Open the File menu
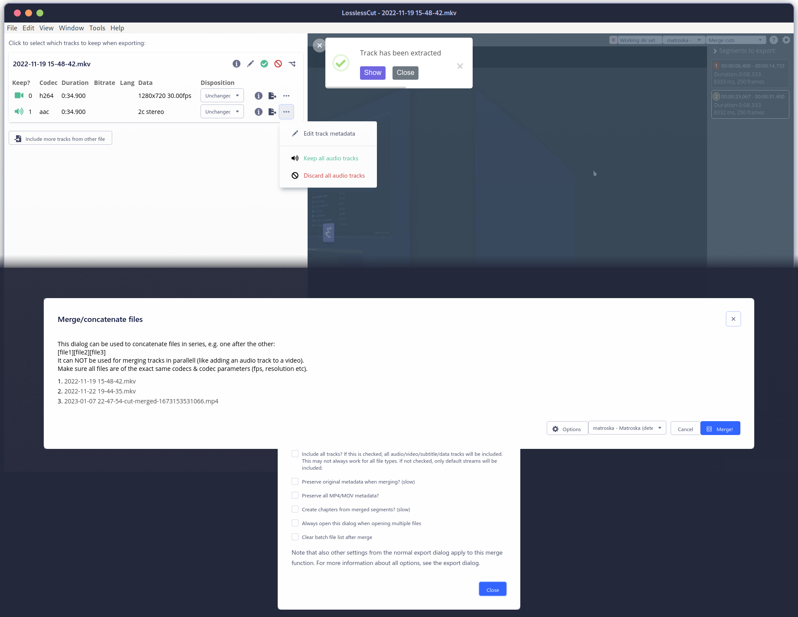Screen dimensions: 798x617 [x=12, y=28]
